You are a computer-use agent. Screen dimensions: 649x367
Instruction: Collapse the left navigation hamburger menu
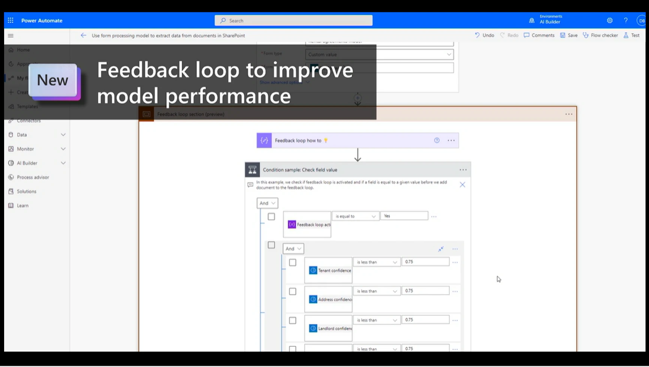click(x=10, y=36)
